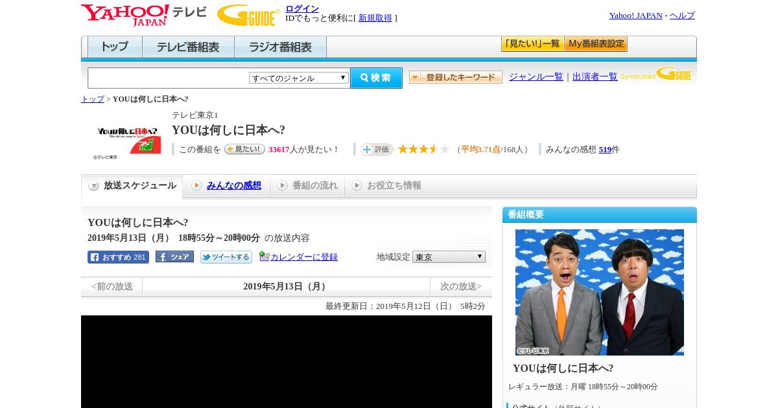Click the black video player area

pyautogui.click(x=287, y=361)
